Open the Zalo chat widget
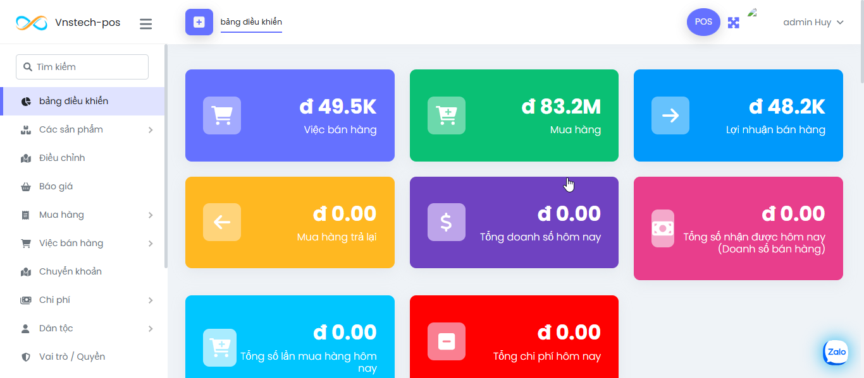 point(836,352)
